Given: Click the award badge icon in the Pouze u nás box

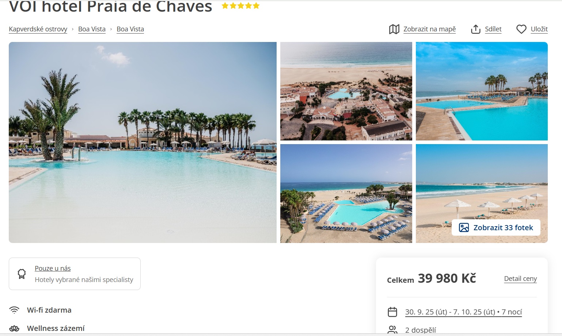Looking at the screenshot, I should tap(22, 274).
